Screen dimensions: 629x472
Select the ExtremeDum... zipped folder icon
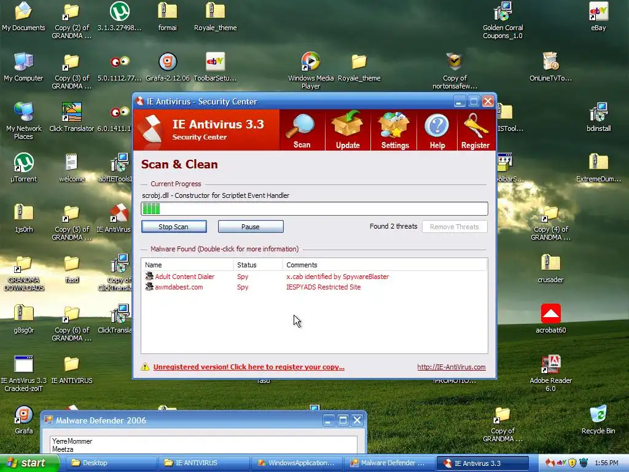(598, 168)
